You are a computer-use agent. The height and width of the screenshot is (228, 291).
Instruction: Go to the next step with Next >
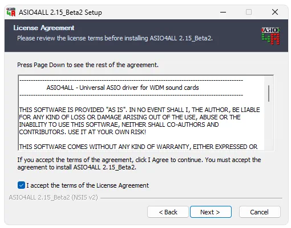coord(211,212)
